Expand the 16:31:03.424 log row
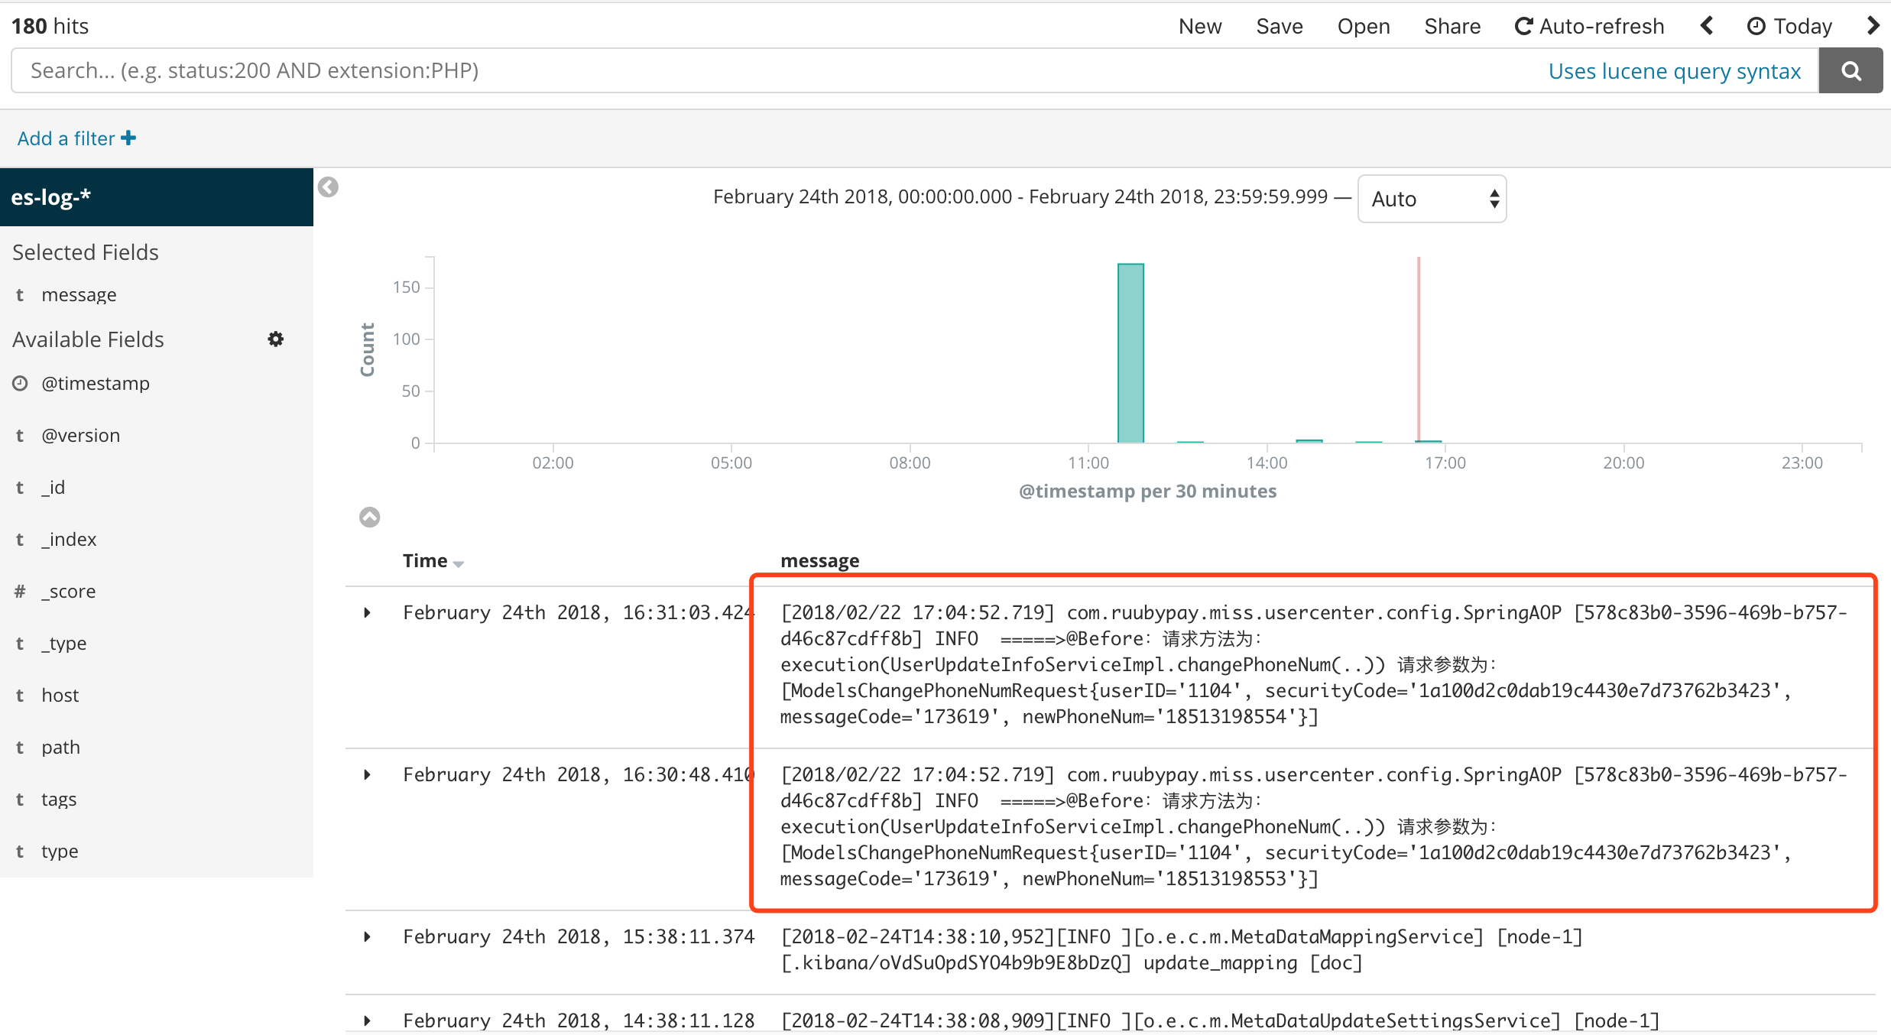 (x=368, y=612)
